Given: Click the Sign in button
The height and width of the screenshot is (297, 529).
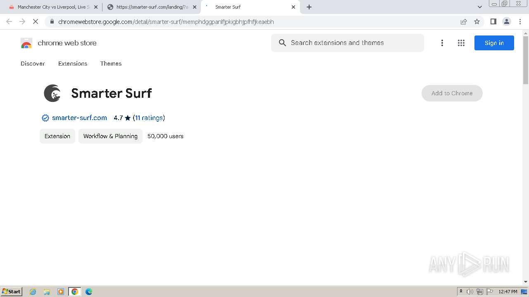Looking at the screenshot, I should click(x=494, y=43).
